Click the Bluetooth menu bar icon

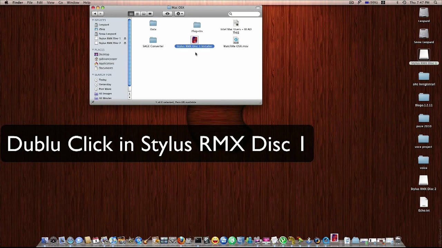(397, 2)
